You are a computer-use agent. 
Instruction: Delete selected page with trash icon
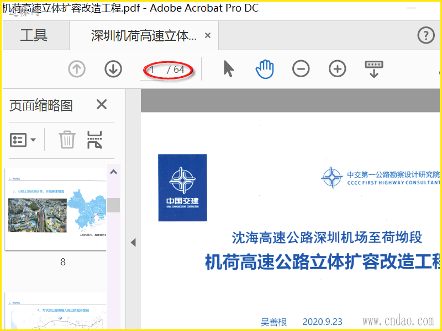[67, 140]
